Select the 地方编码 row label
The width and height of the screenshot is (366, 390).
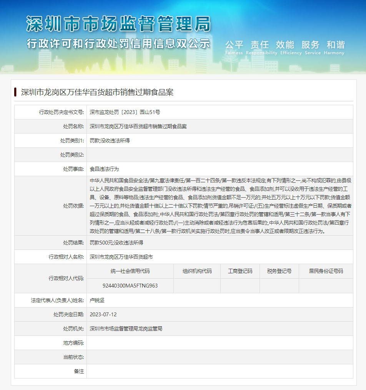(x=73, y=343)
